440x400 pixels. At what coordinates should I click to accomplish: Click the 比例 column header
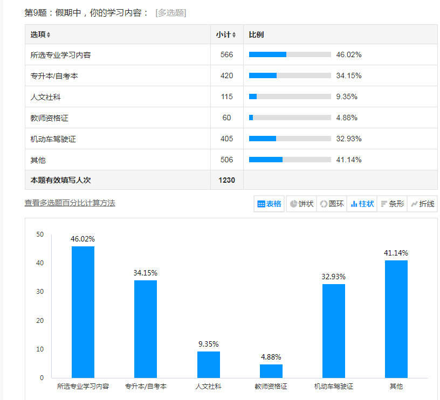click(x=256, y=35)
